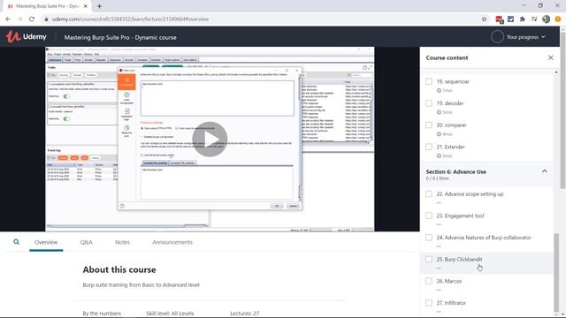
Task: Check off lecture 21 Extender
Action: 428,147
